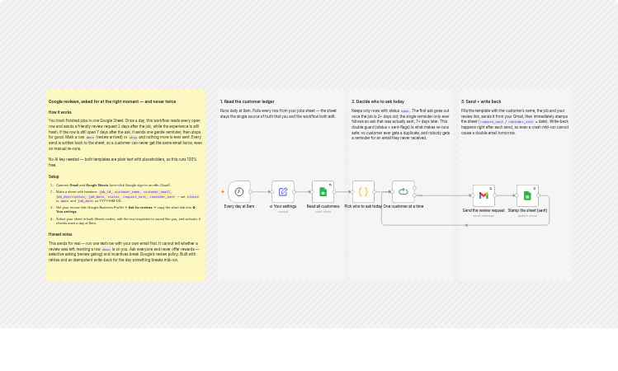Click the 'No AI key needed' paragraph
Viewport: 618px width, 371px height.
(123, 162)
